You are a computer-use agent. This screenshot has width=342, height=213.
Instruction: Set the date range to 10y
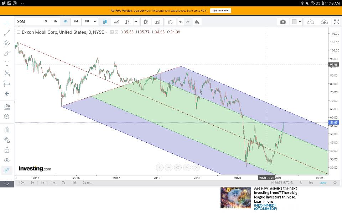(21, 182)
